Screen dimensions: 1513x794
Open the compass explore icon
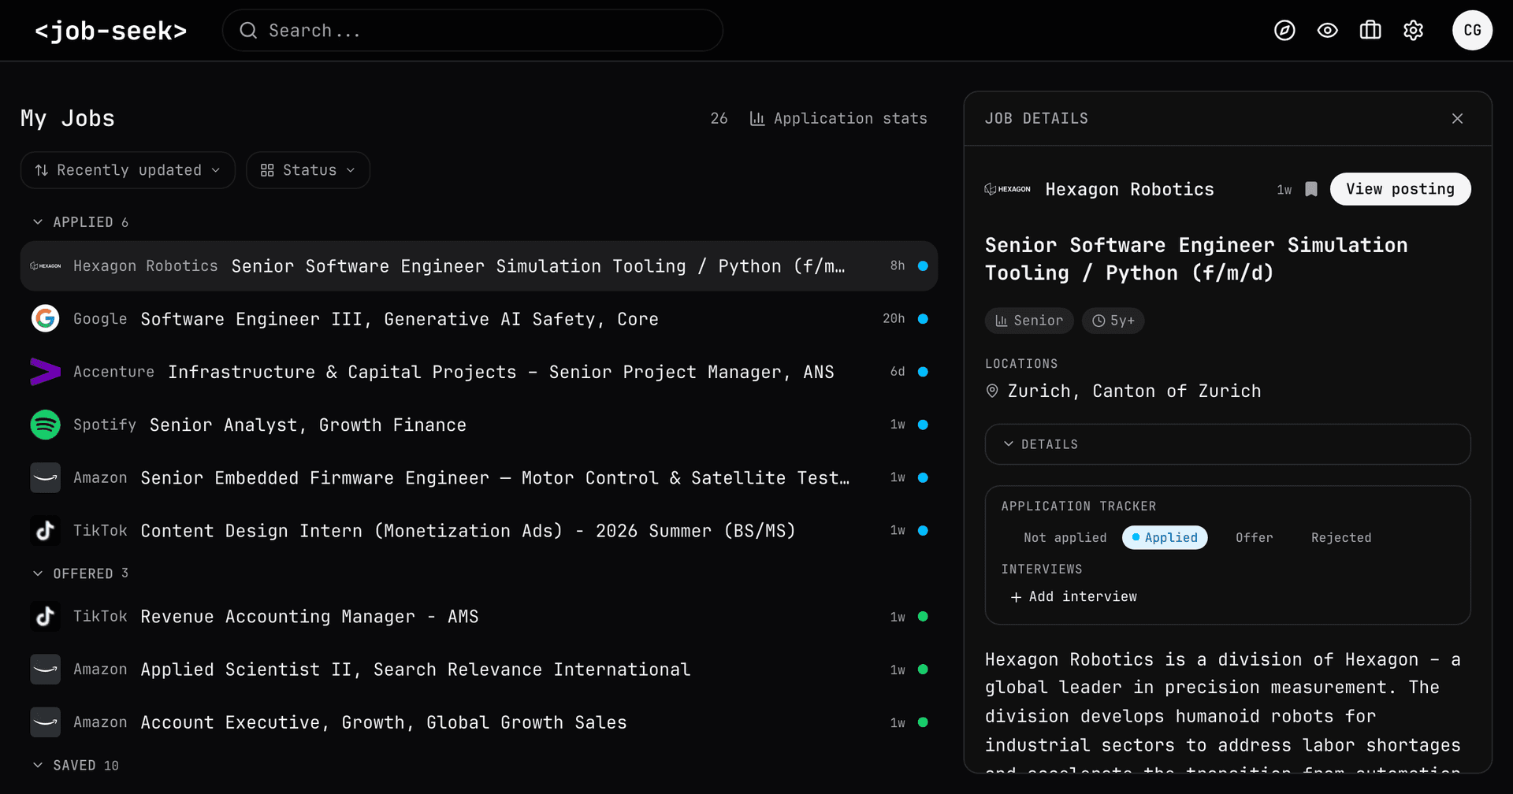click(1284, 31)
